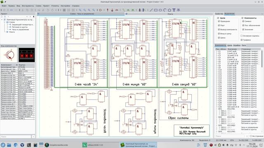Select the Line drawing tool
This screenshot has height=148, width=264.
151,10
